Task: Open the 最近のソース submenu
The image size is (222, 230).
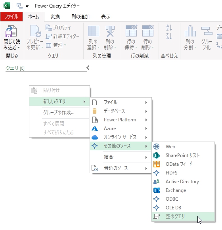Action: (x=121, y=168)
